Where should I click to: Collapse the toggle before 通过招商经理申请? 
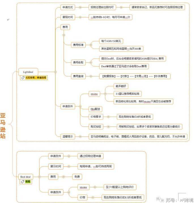pyautogui.click(x=69, y=156)
